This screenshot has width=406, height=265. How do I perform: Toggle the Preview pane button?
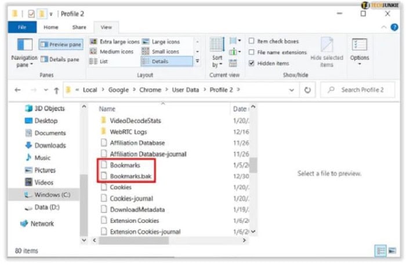[61, 45]
